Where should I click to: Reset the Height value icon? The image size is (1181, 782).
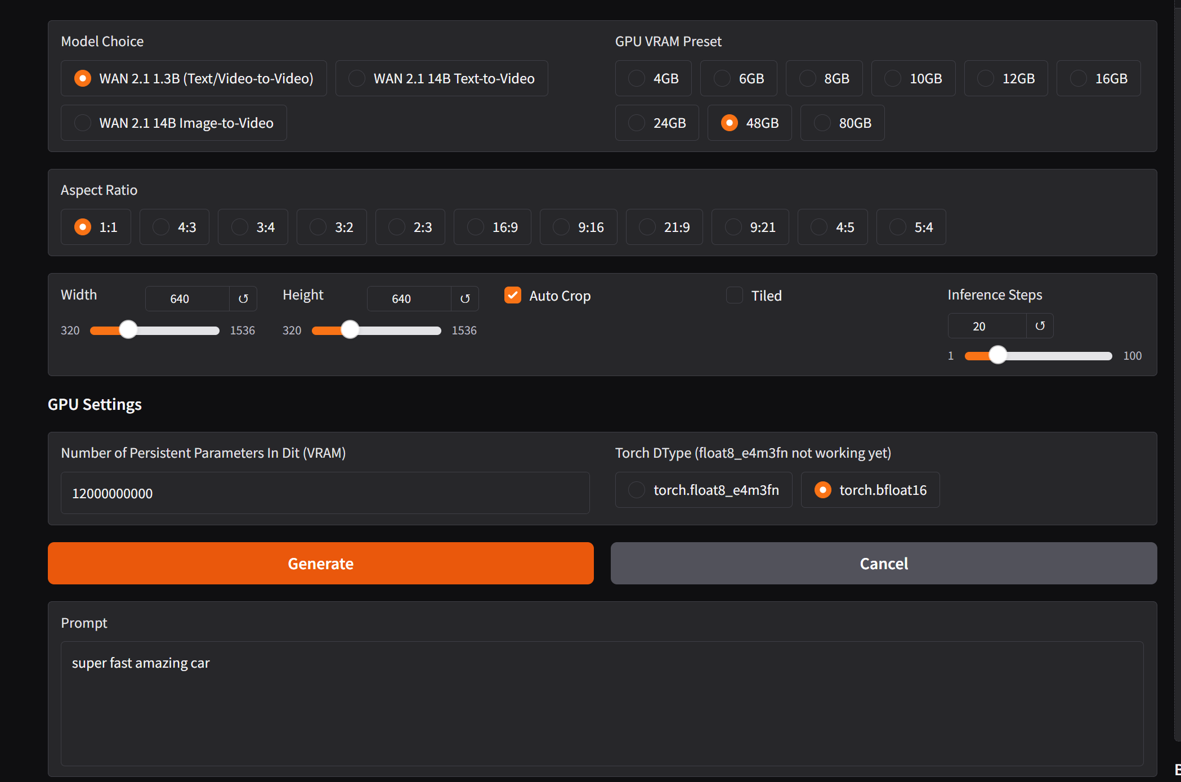[x=465, y=298]
